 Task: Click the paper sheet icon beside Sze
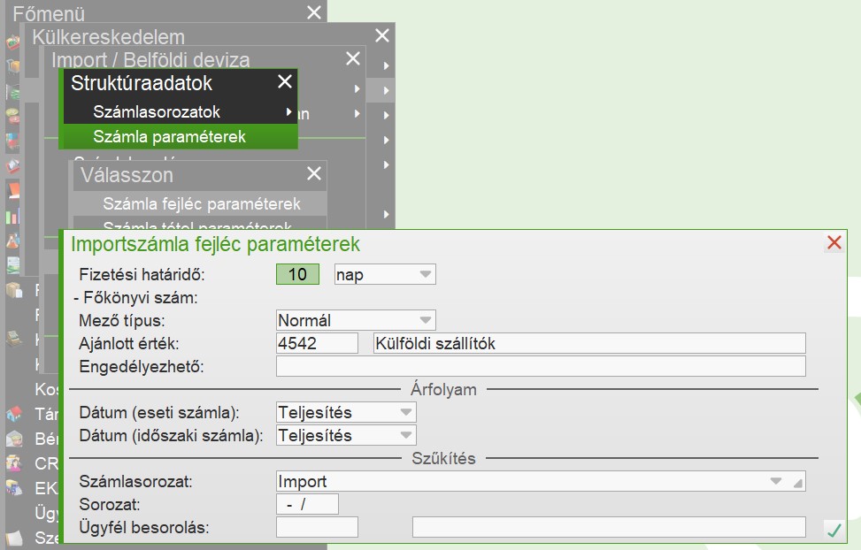(14, 538)
